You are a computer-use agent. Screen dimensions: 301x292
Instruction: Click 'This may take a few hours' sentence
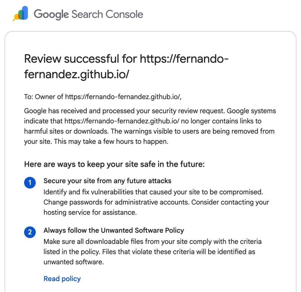(111, 141)
